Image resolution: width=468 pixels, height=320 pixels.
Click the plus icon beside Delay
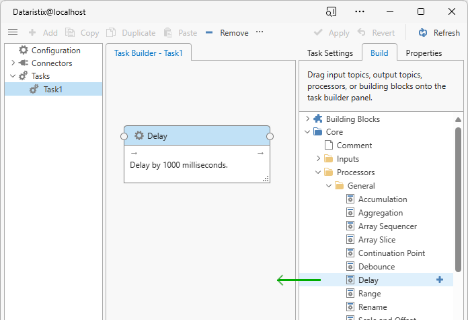click(440, 280)
